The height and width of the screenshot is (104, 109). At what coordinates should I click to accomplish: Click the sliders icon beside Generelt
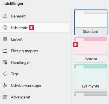coord(5,16)
